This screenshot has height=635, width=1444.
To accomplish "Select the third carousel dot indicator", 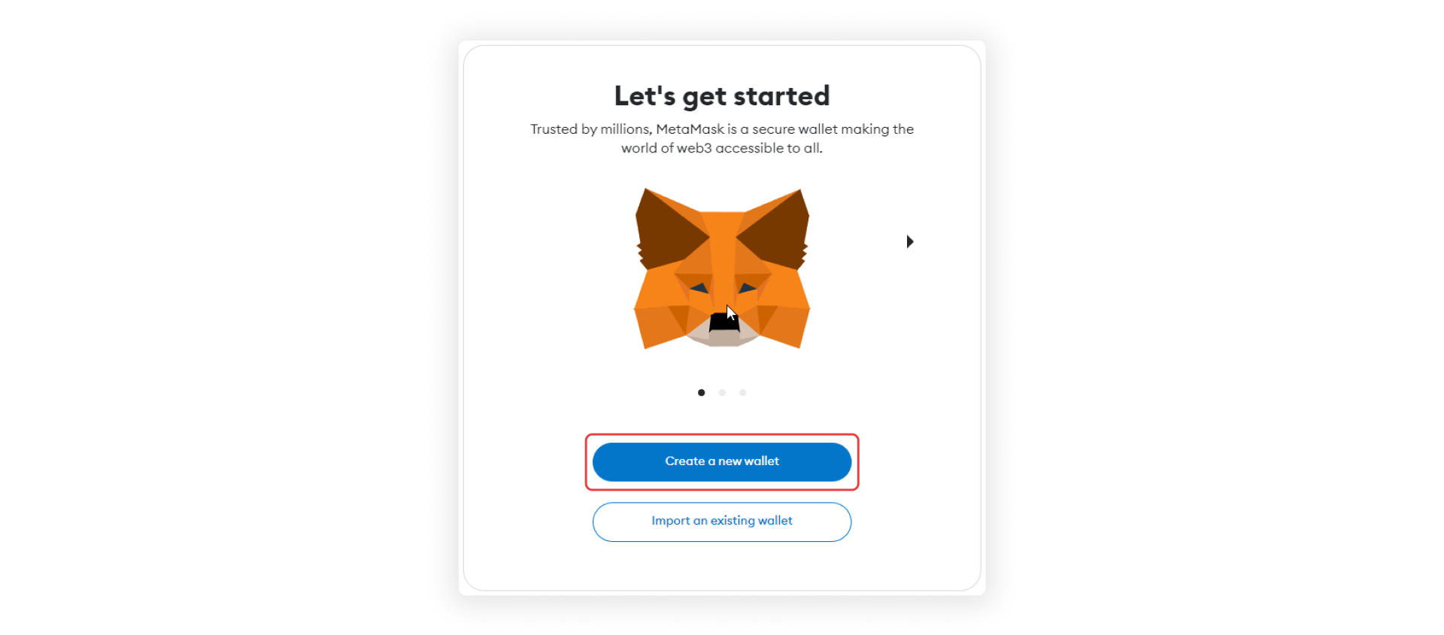I will (x=743, y=392).
